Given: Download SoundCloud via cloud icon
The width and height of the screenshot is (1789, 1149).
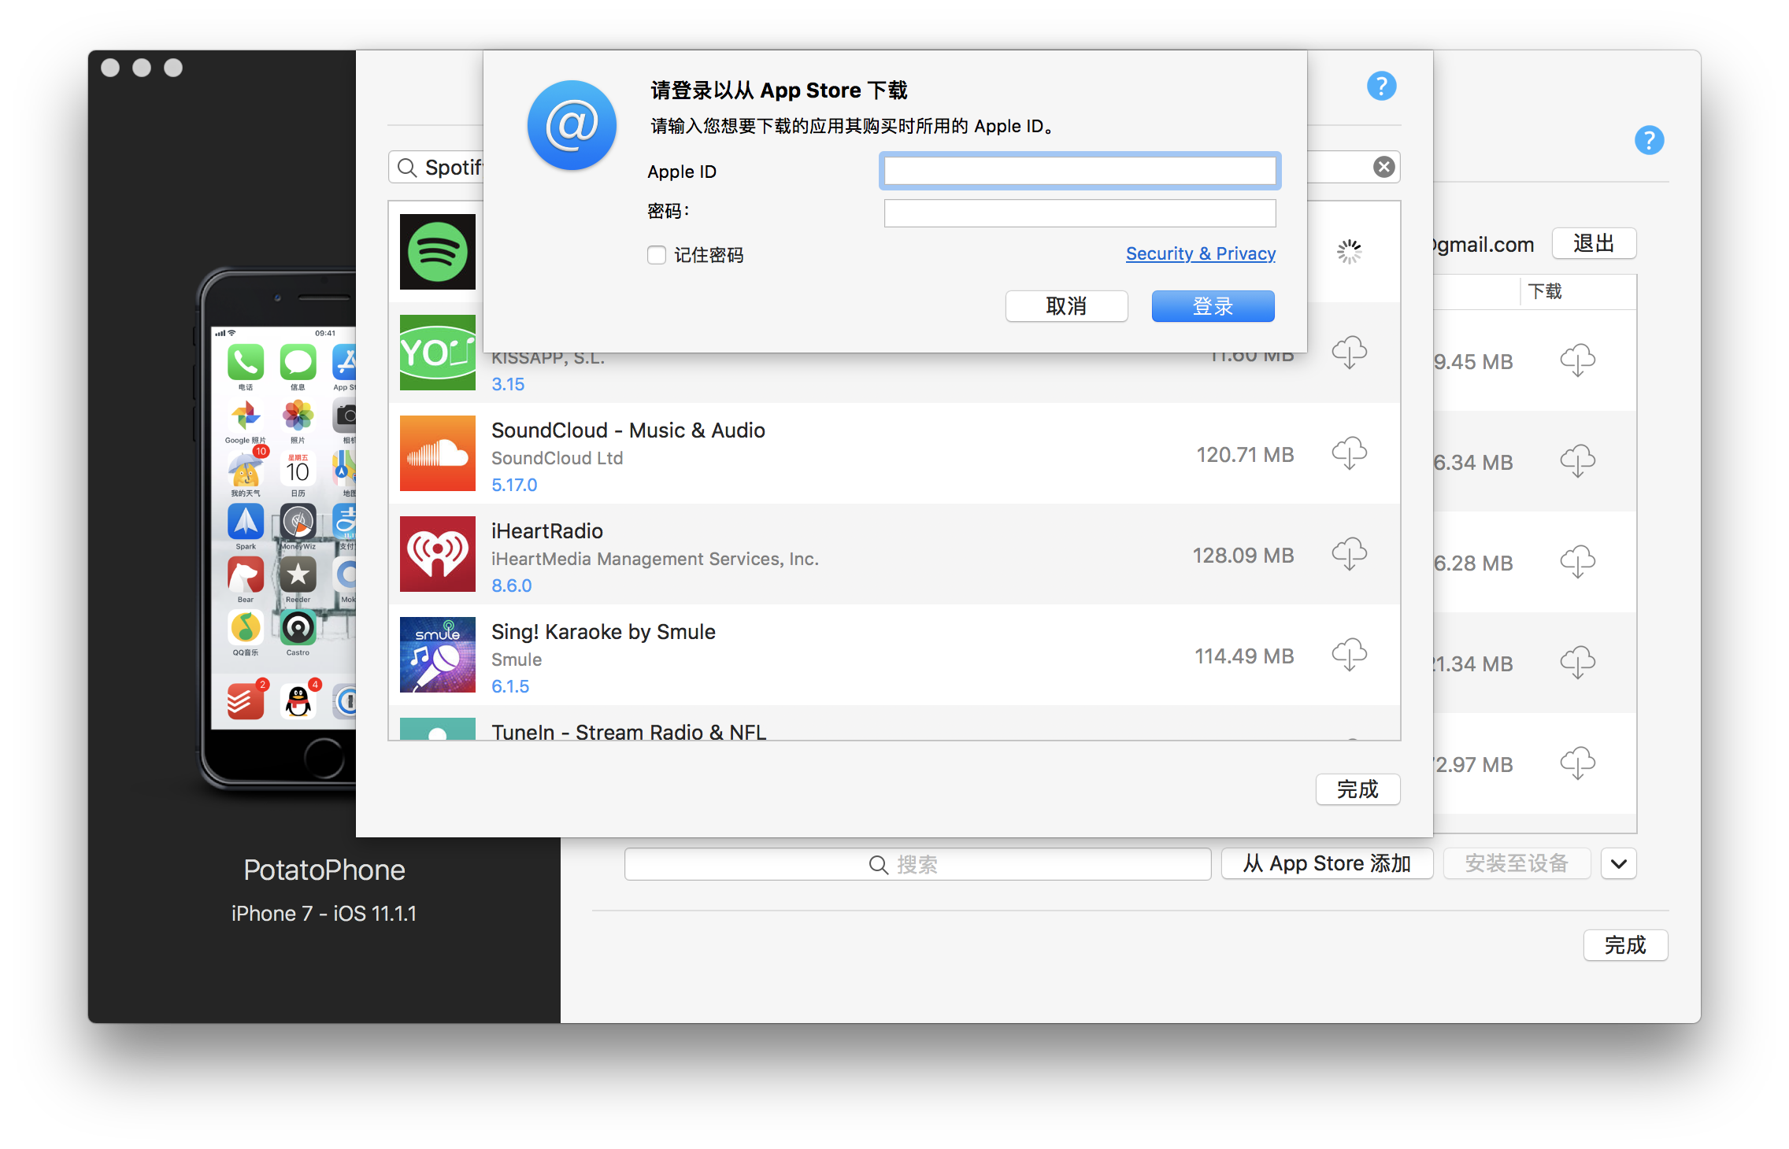Looking at the screenshot, I should [x=1349, y=453].
